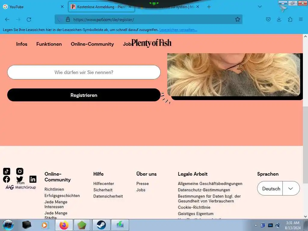
Task: Open the Pocket save icon
Action: pos(268,19)
